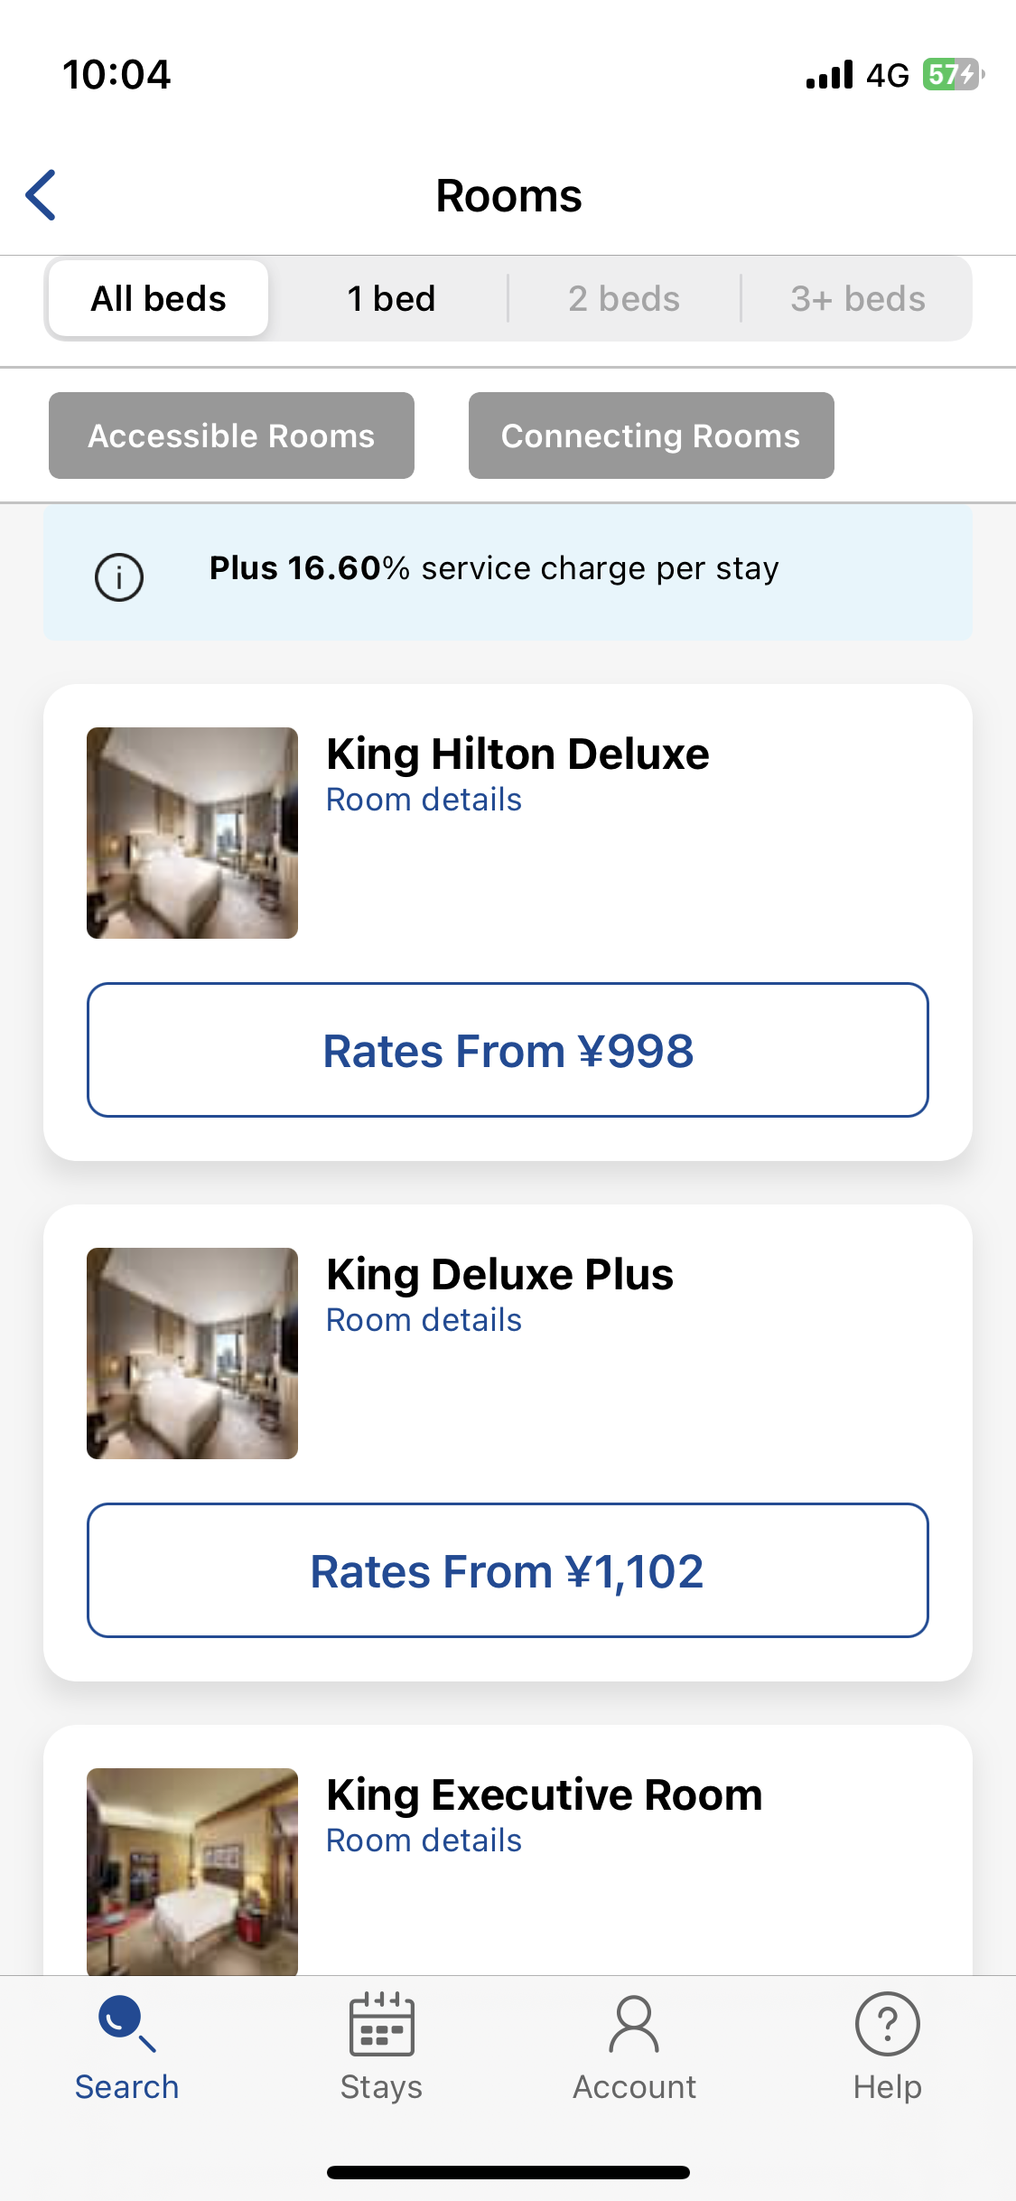This screenshot has height=2201, width=1016.
Task: Expand Rates From ¥1,102 options
Action: pos(508,1570)
